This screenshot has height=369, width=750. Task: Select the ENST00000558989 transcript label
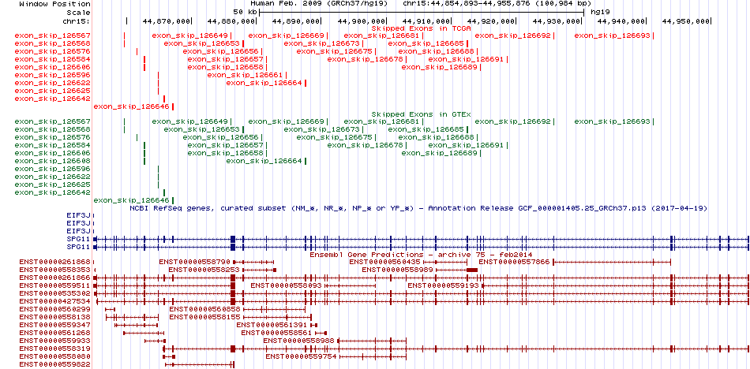pyautogui.click(x=397, y=270)
